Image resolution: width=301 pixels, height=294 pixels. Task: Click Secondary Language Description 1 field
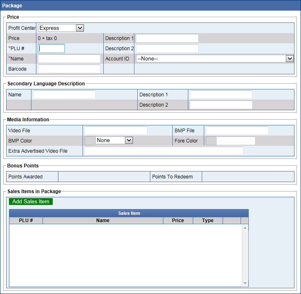[221, 95]
